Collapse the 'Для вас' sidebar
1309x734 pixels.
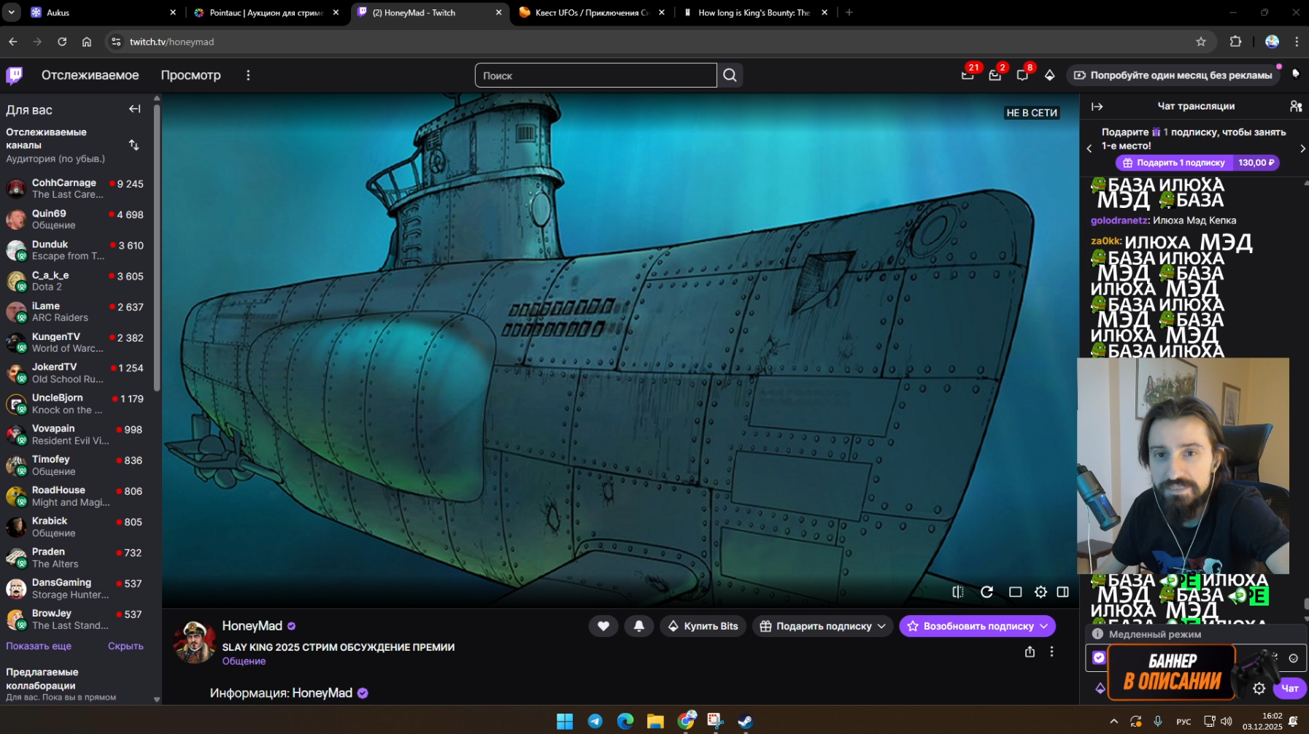(x=134, y=109)
